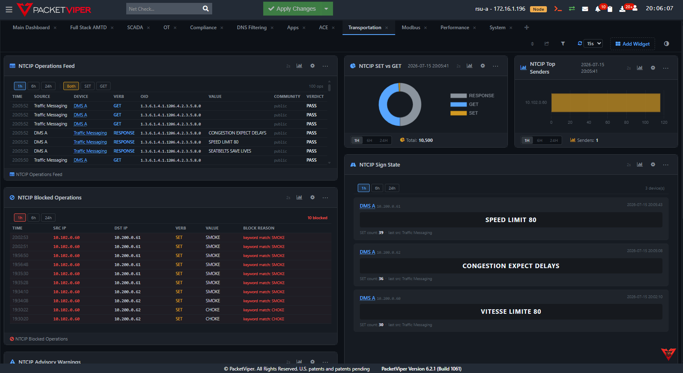This screenshot has height=373, width=683.
Task: Click the Apply Changes button
Action: tap(292, 9)
